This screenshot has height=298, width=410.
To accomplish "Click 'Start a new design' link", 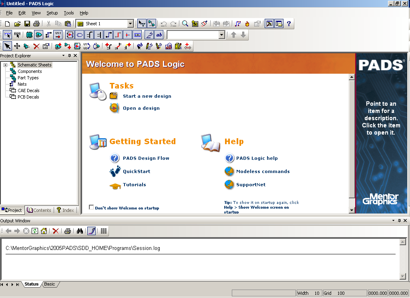I will 147,96.
